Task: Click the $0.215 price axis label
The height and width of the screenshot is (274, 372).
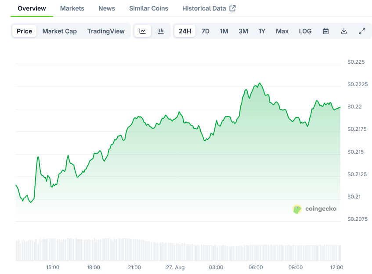Action: [355, 152]
